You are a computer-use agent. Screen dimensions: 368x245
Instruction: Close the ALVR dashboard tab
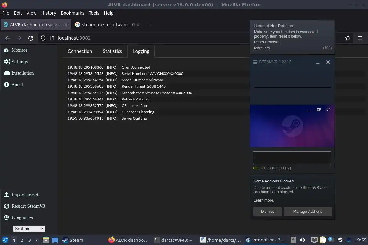[66, 25]
